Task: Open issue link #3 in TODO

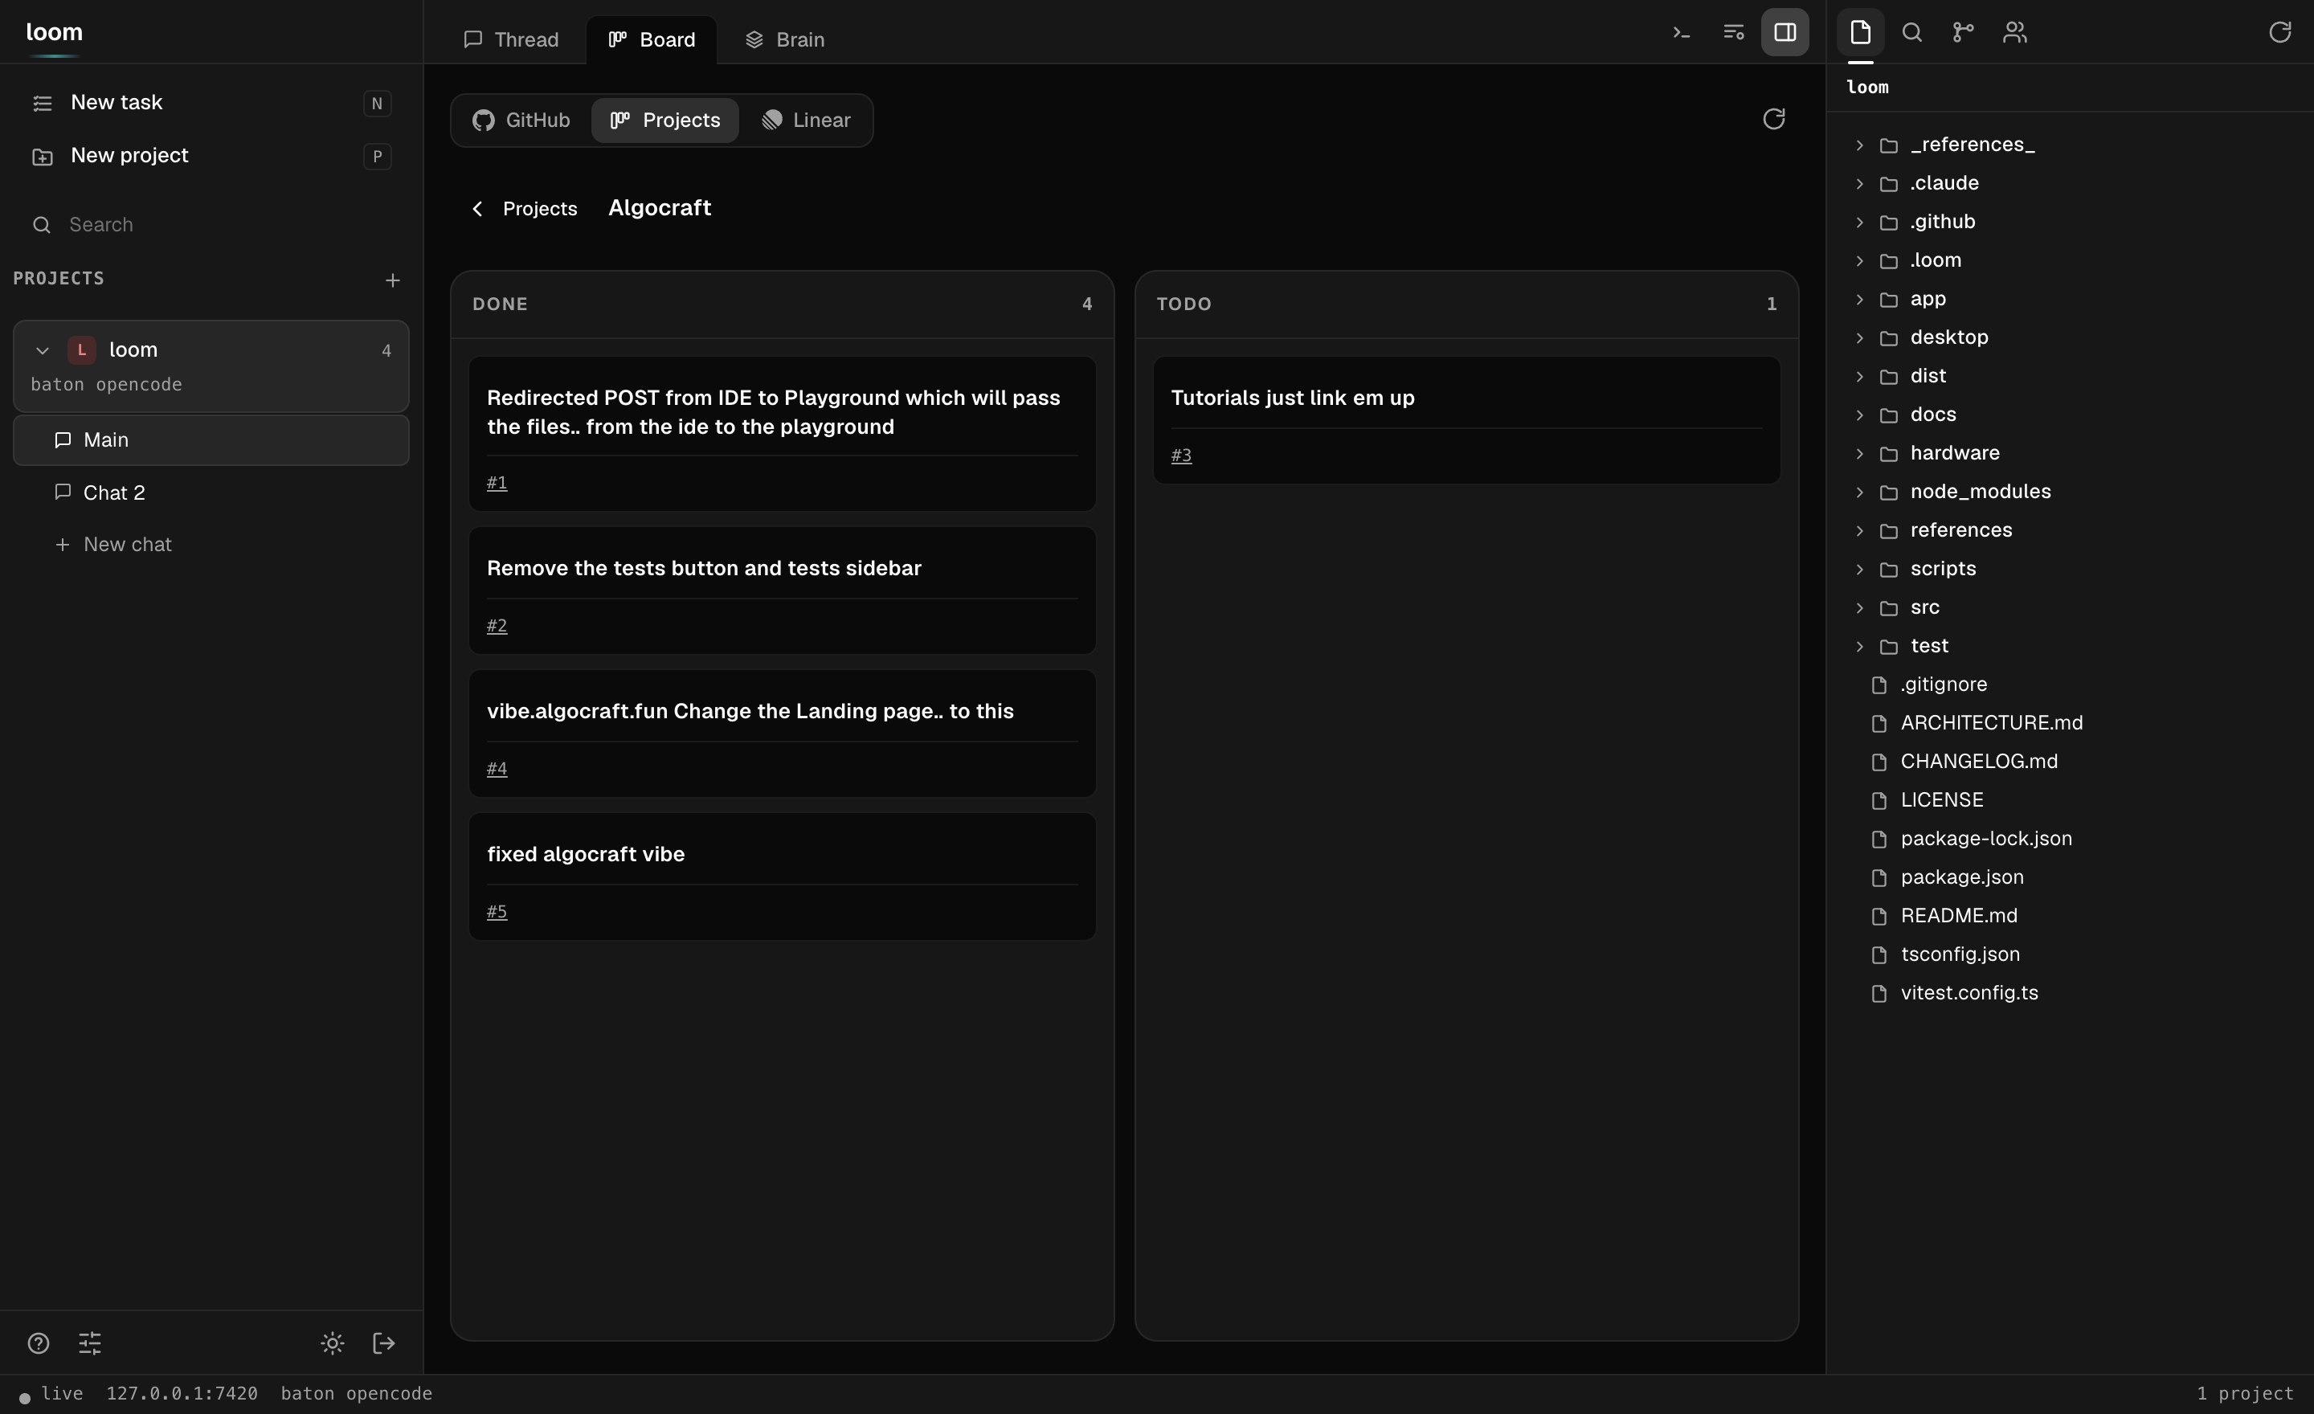Action: click(x=1181, y=456)
